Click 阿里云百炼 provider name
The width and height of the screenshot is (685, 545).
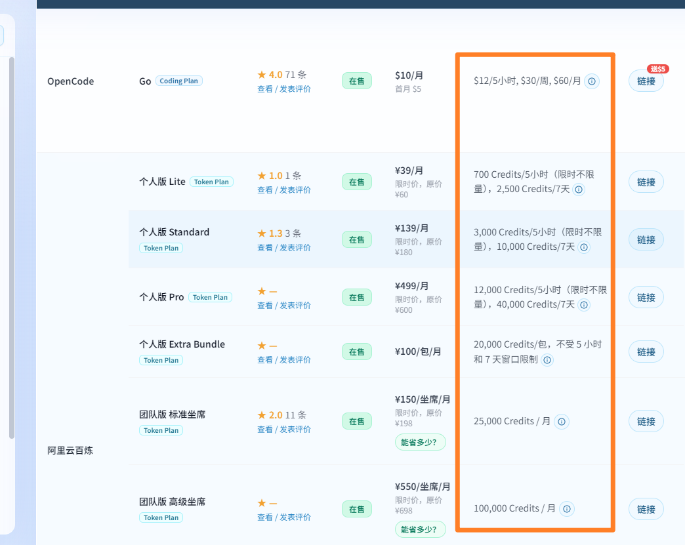click(x=70, y=451)
